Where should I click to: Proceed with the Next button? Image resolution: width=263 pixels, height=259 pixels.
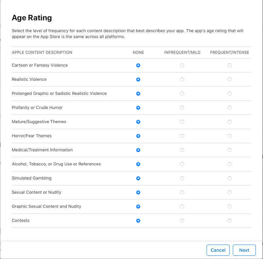click(244, 250)
